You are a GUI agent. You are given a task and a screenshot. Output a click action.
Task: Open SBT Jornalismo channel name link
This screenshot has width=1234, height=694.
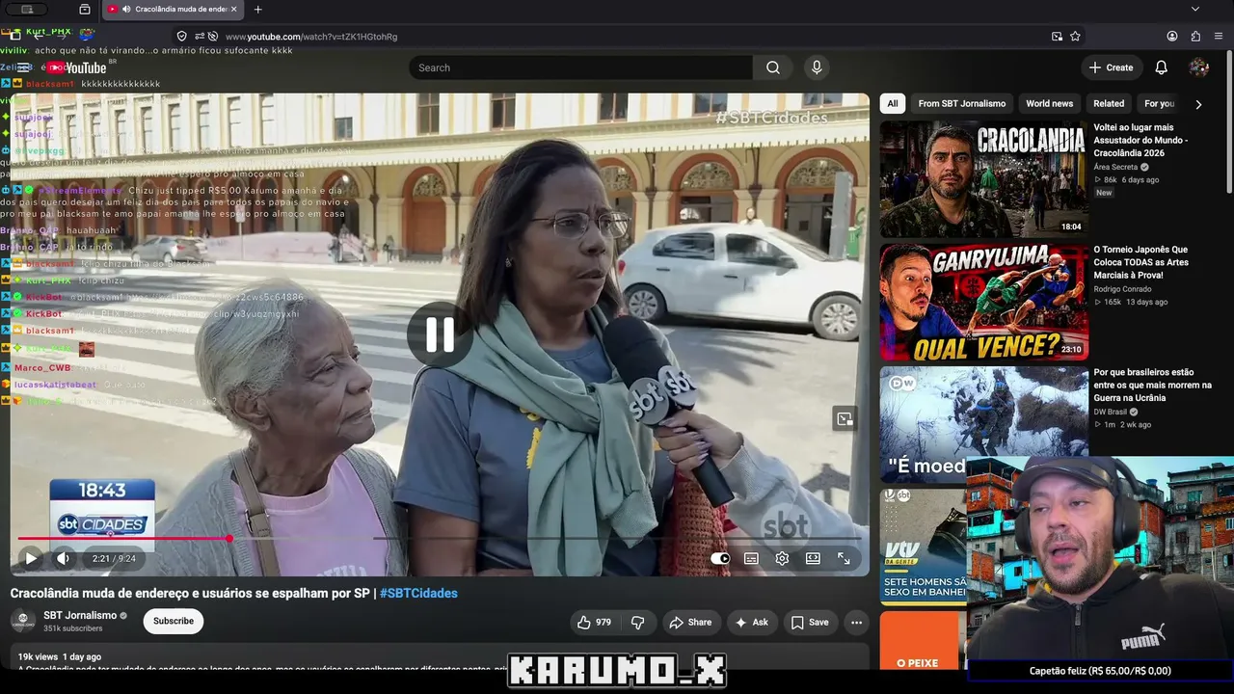pos(80,615)
